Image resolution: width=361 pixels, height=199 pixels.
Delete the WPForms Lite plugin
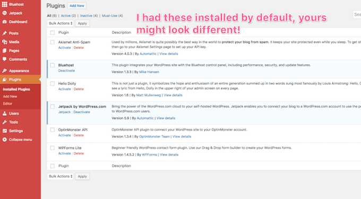79,153
